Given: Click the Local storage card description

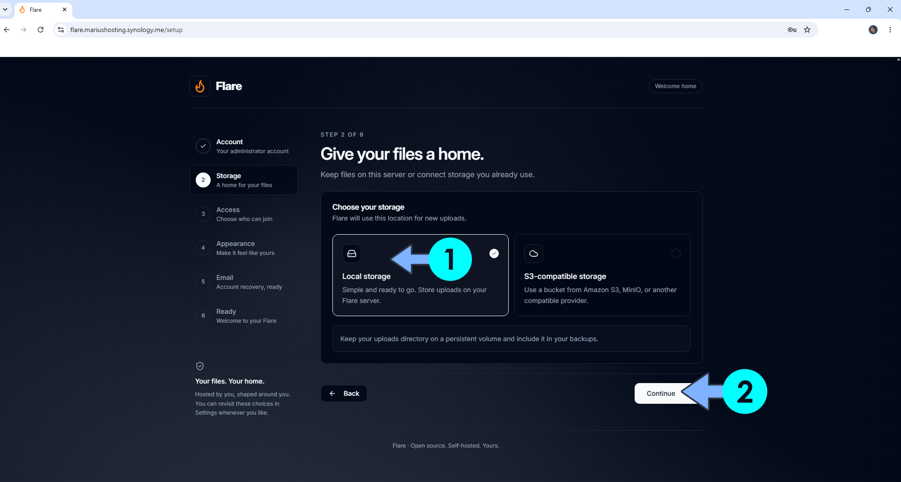Looking at the screenshot, I should pos(414,295).
